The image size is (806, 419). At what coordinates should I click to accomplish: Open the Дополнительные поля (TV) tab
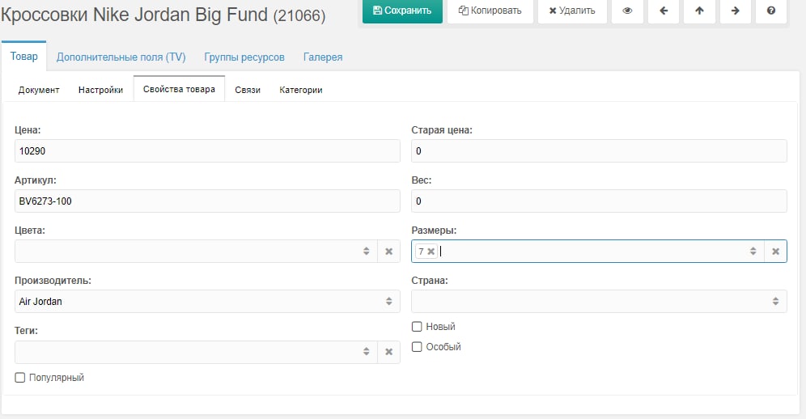[x=121, y=57]
